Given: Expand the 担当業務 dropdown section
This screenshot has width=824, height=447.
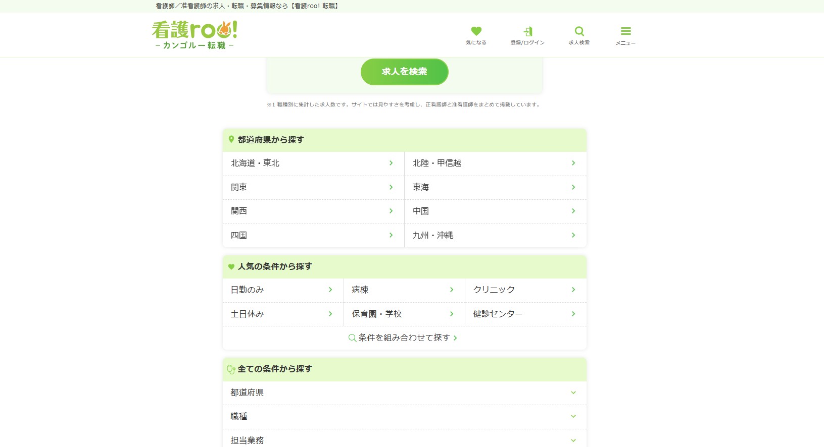Looking at the screenshot, I should pyautogui.click(x=404, y=439).
